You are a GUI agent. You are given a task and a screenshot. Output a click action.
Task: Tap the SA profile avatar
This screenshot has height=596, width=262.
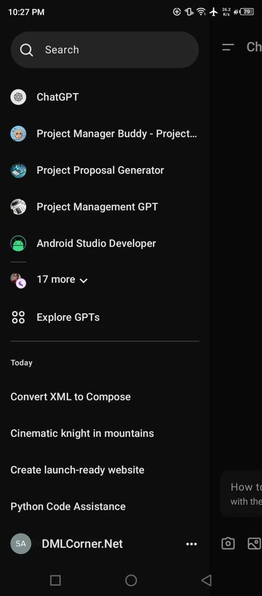pos(21,543)
